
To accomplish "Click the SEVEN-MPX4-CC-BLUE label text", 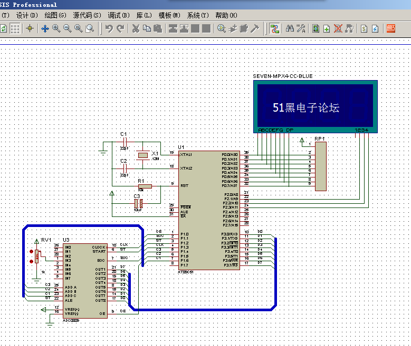I will coord(283,76).
